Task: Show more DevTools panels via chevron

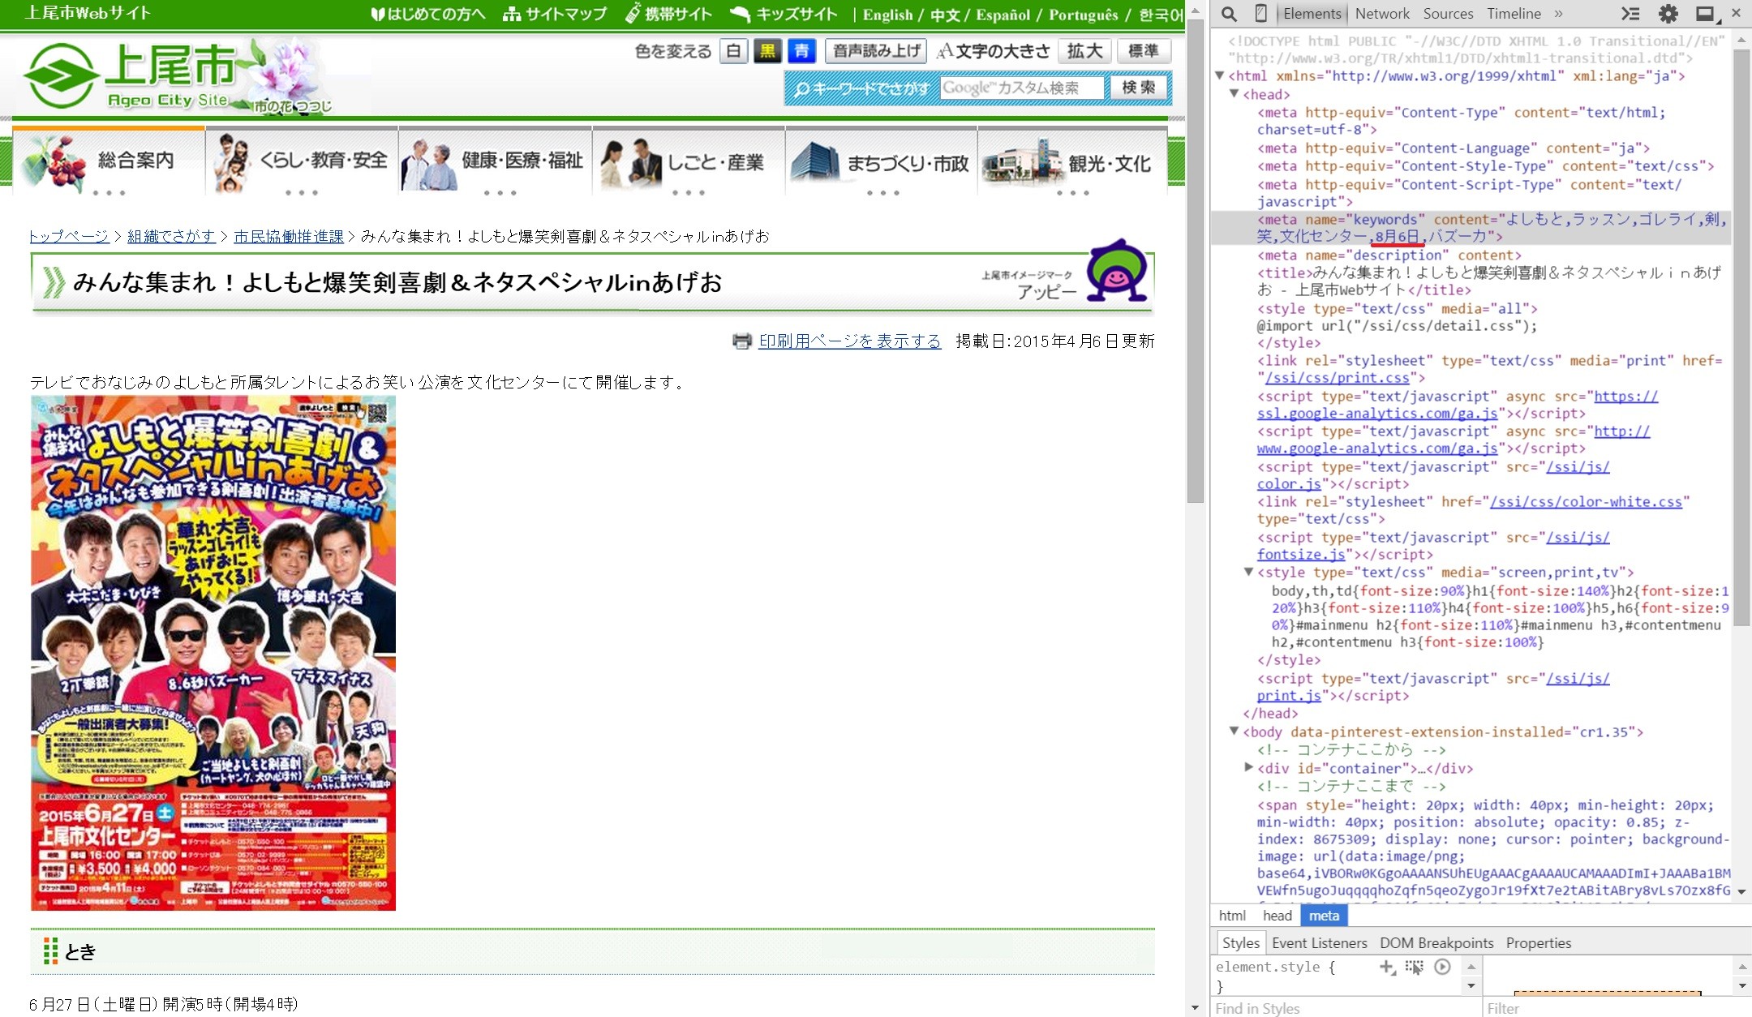Action: [x=1558, y=14]
